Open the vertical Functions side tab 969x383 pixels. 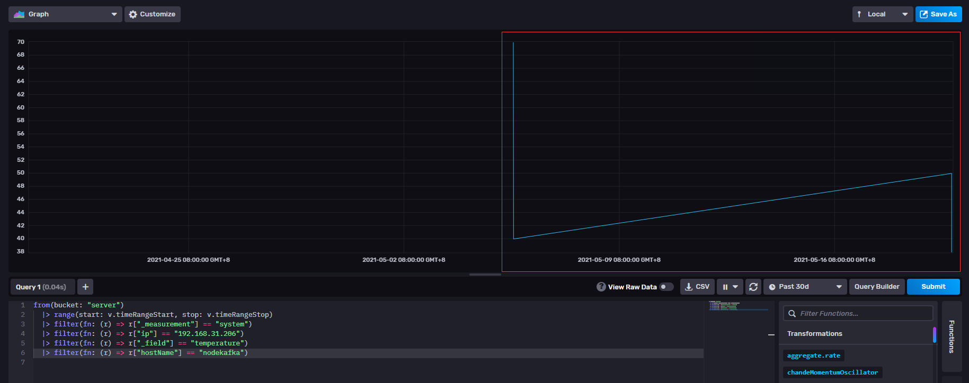952,336
